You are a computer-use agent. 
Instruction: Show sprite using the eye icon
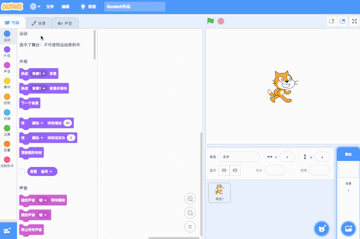(x=224, y=170)
